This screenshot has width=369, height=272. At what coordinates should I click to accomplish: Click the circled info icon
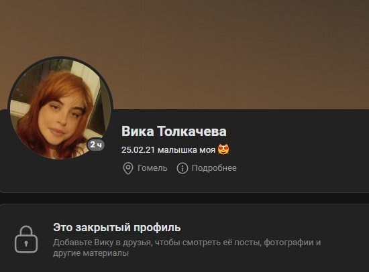pyautogui.click(x=182, y=168)
